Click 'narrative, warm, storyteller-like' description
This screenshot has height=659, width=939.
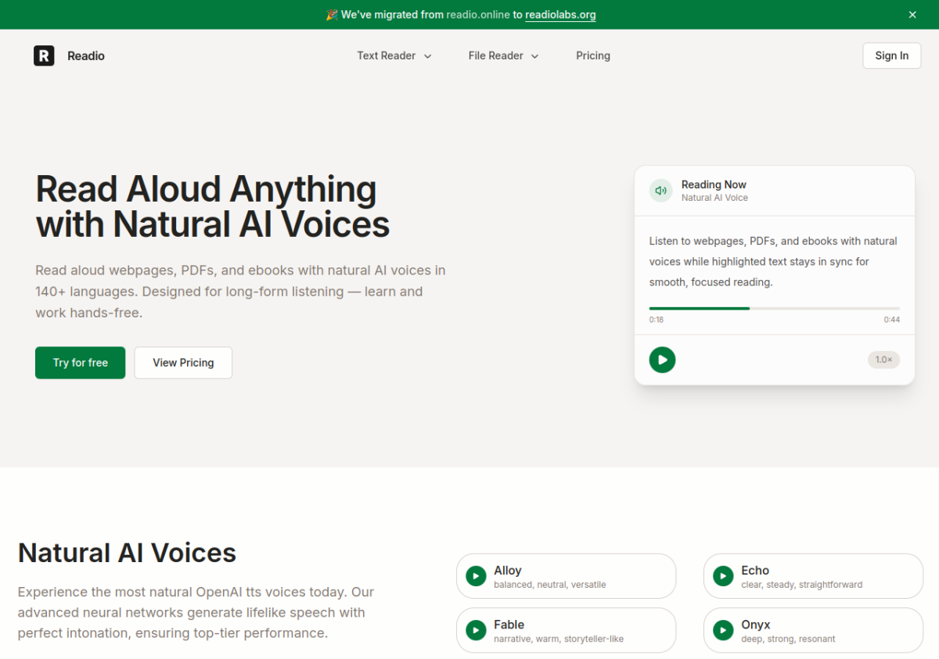(559, 639)
